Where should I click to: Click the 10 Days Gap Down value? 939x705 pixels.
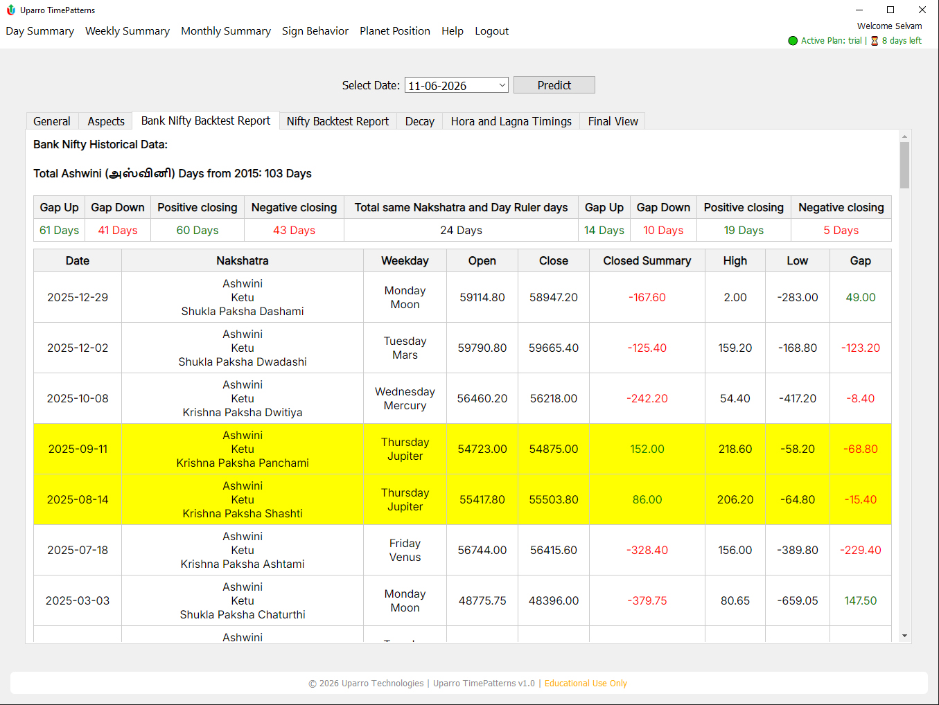[663, 230]
